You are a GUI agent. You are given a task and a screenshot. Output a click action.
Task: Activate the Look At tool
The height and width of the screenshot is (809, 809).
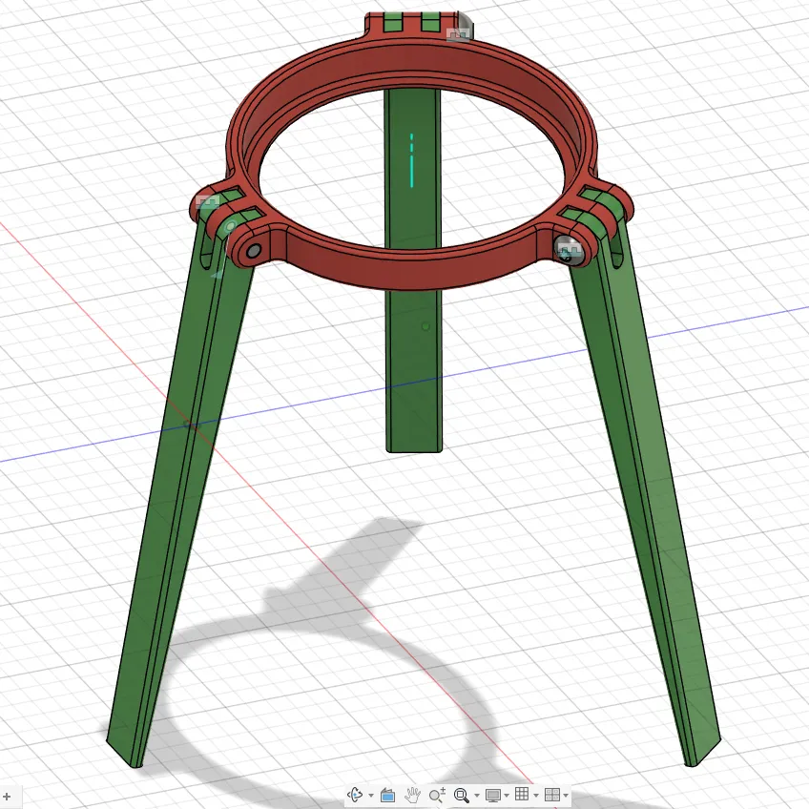(387, 795)
